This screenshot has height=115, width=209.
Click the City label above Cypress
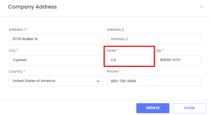pos(12,50)
